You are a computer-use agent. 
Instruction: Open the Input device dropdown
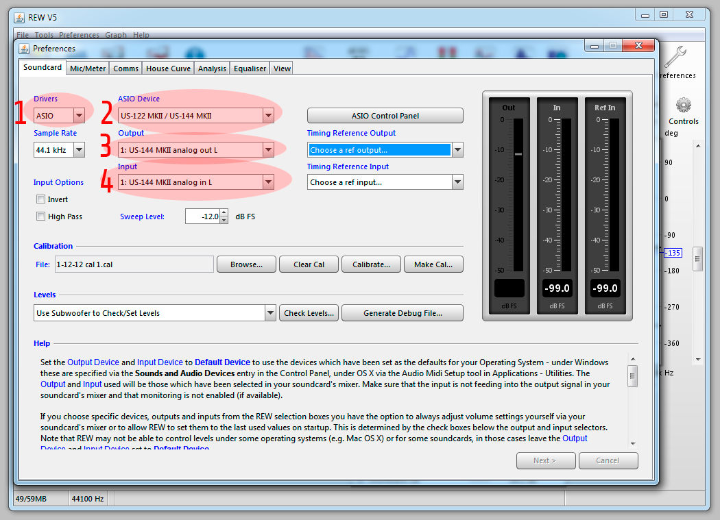pos(269,182)
